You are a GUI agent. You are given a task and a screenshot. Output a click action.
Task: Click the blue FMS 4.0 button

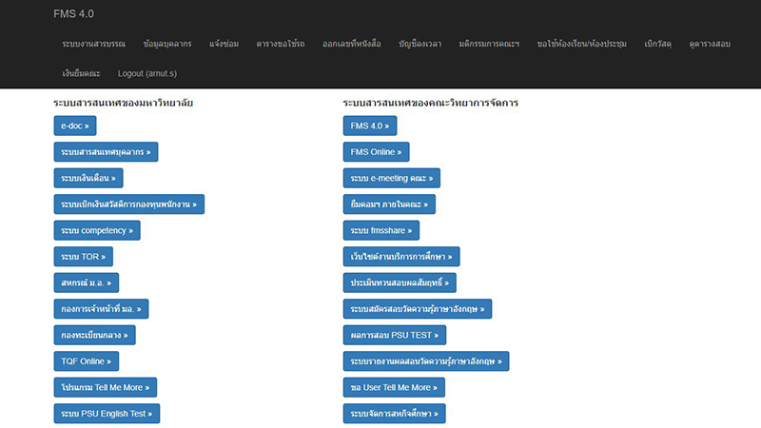[x=370, y=126]
